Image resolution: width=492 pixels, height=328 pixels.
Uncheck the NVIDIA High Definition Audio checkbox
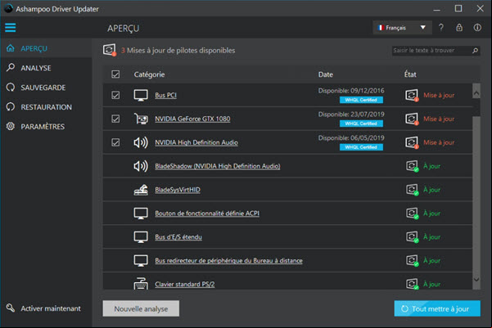point(115,142)
